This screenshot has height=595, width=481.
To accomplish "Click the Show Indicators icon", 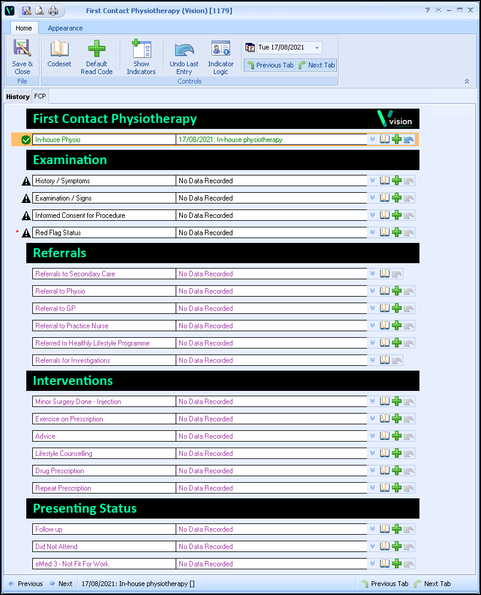I will click(141, 57).
